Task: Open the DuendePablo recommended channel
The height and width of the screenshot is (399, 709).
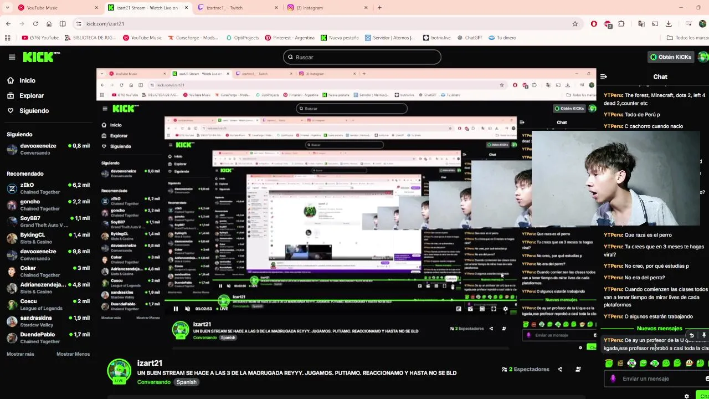Action: (48, 337)
